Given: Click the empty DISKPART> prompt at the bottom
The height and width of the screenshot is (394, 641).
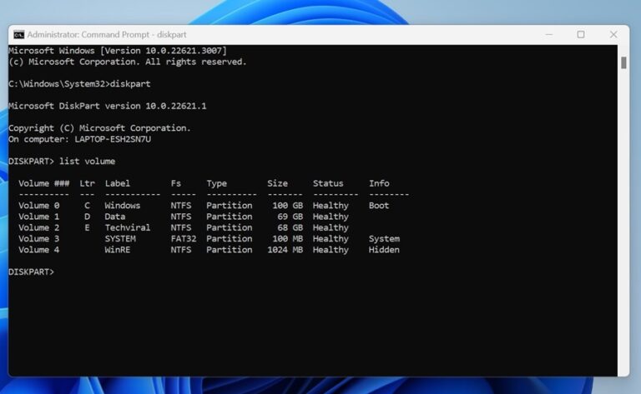Looking at the screenshot, I should click(x=31, y=272).
